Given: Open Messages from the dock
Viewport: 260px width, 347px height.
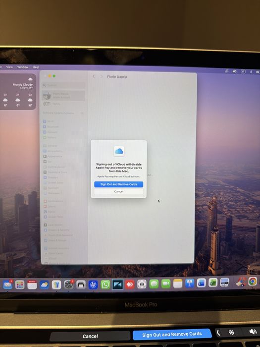Looking at the screenshot, I should (154, 284).
